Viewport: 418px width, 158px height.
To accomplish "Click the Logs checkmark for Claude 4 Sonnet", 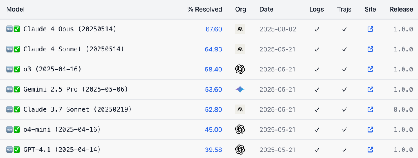I will pos(317,49).
